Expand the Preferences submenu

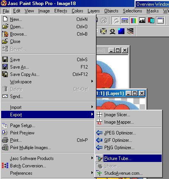(x=48, y=173)
